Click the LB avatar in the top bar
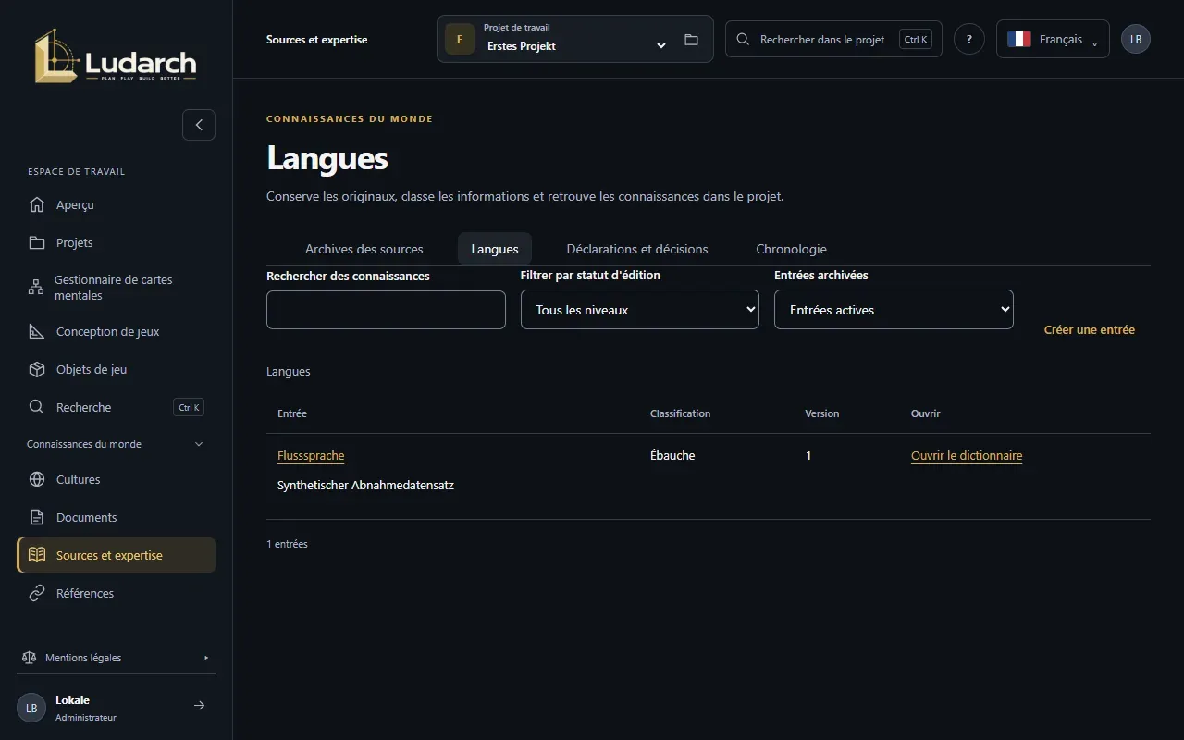The image size is (1184, 740). click(x=1136, y=39)
